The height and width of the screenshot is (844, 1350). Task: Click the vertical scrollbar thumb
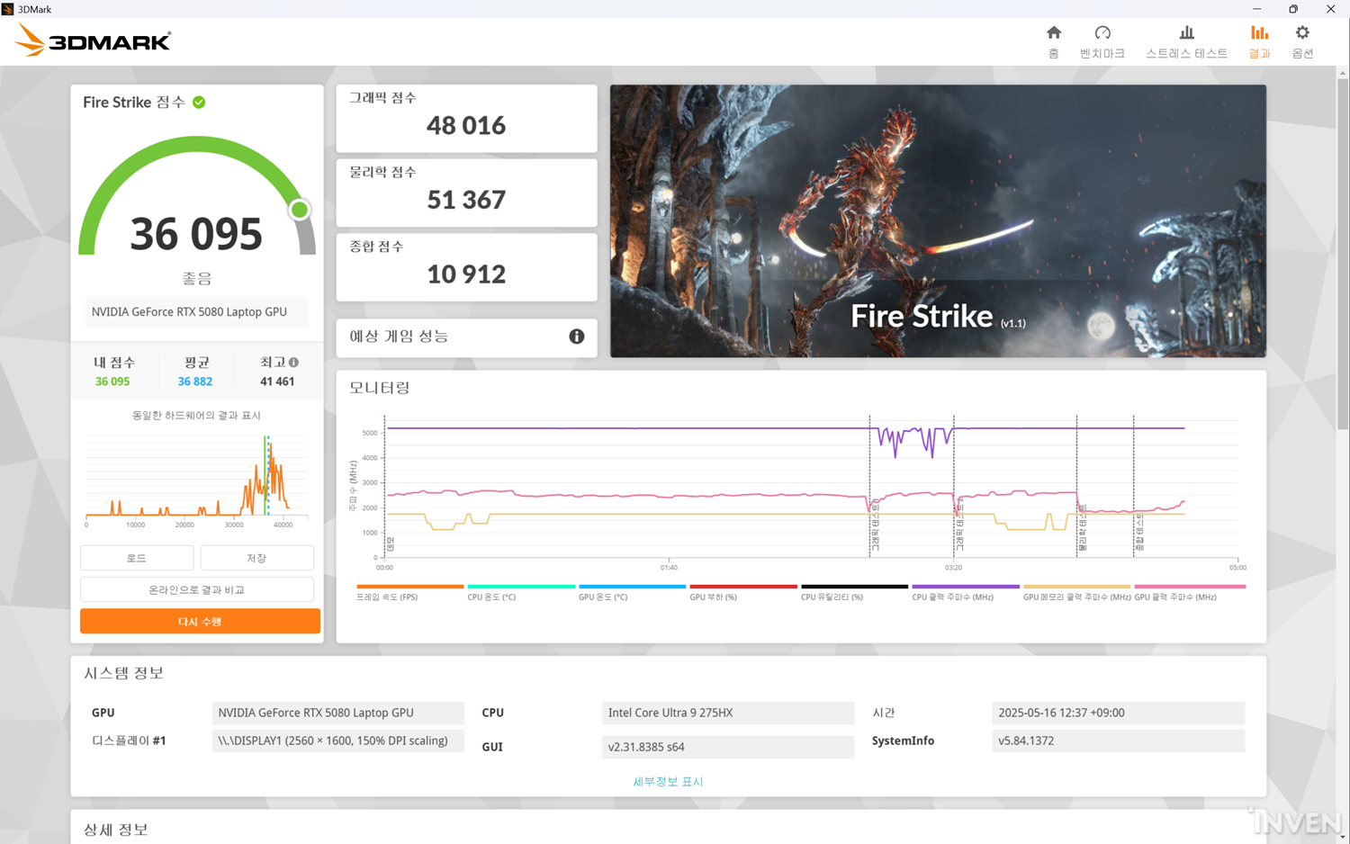[x=1342, y=254]
